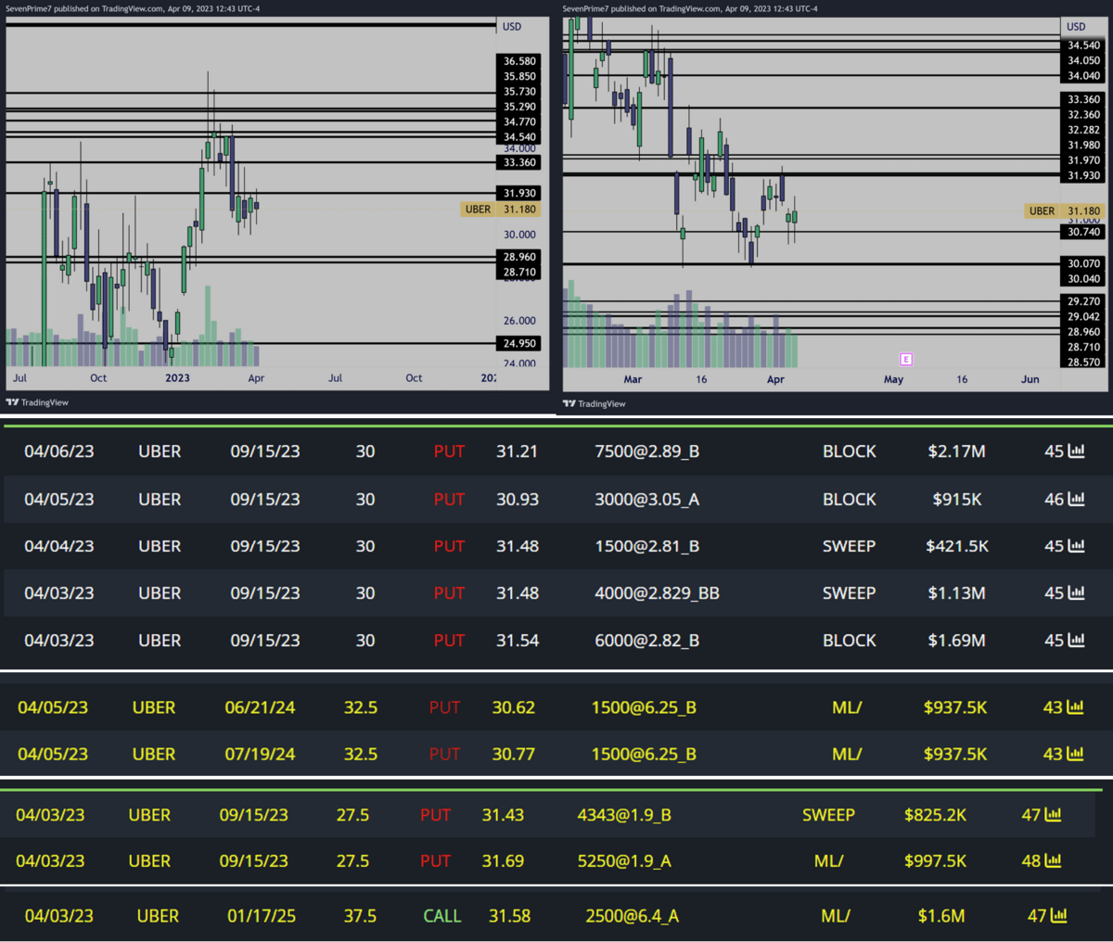This screenshot has height=942, width=1113.
Task: Open chart icon in the 06/21/24 put row
Action: (1075, 707)
